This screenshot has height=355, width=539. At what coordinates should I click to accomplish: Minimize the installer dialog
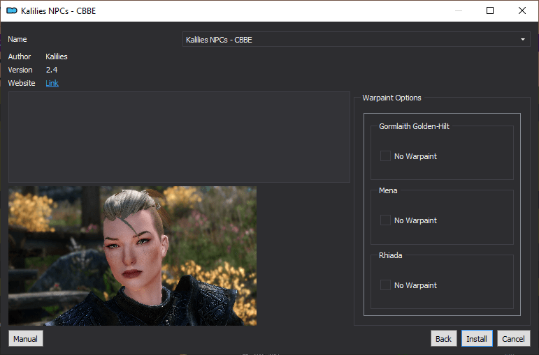[459, 10]
